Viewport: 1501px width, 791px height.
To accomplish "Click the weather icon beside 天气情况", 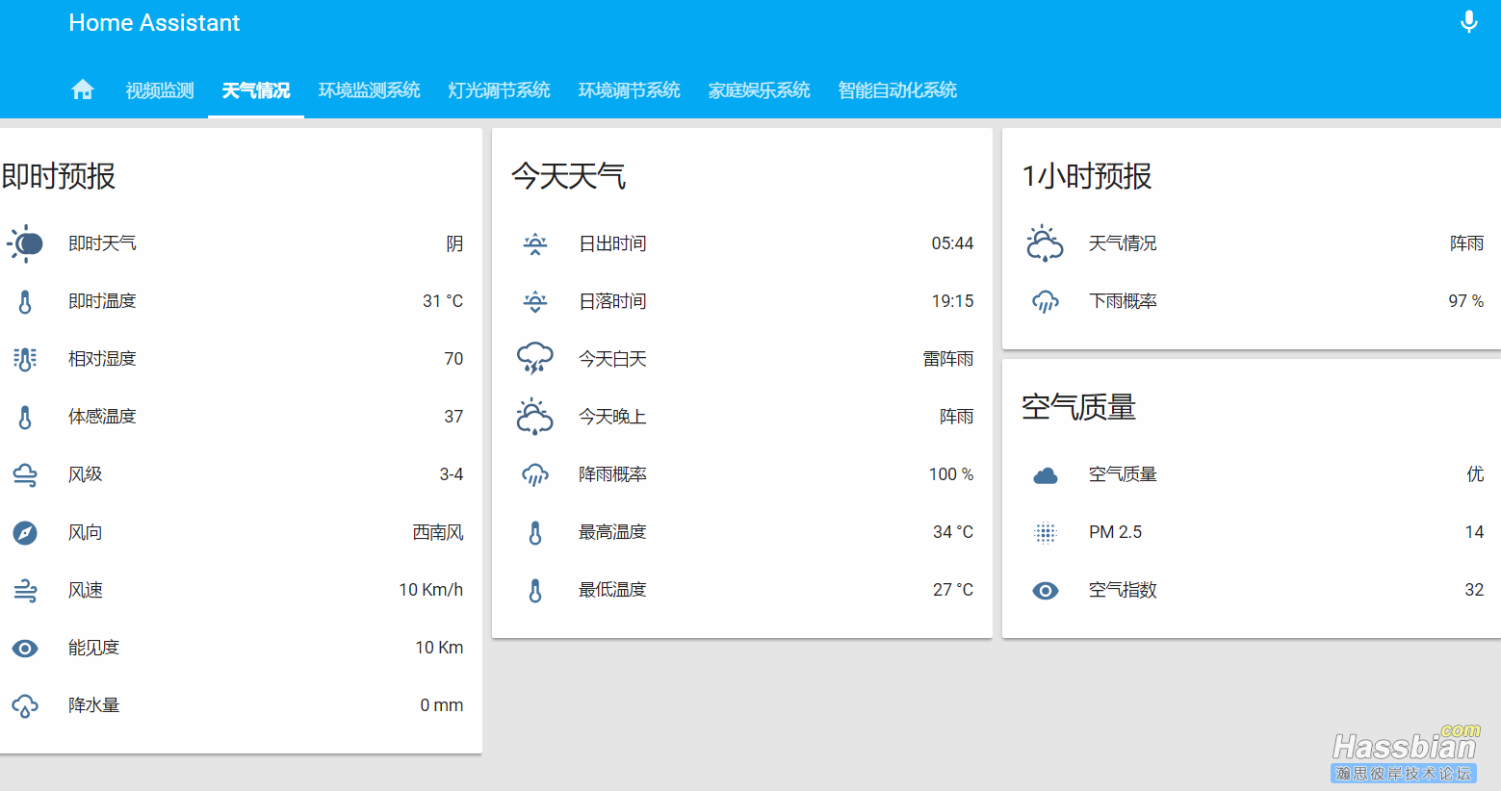I will coord(1046,243).
